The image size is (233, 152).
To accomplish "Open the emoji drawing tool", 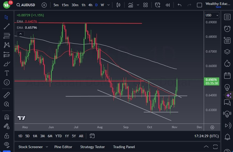I will tap(6, 82).
